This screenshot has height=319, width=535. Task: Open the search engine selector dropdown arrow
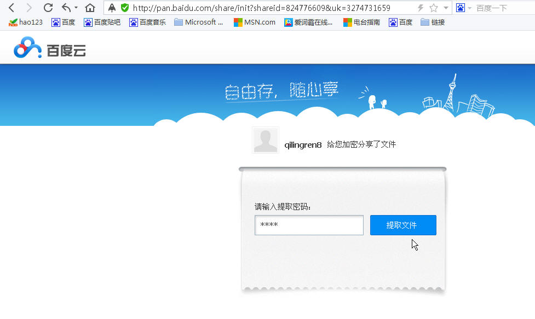tap(469, 8)
